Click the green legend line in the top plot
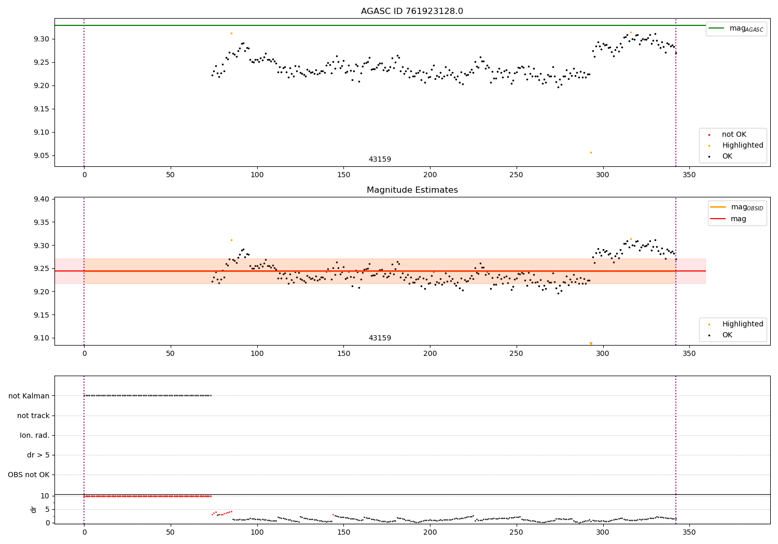The height and width of the screenshot is (544, 778). [716, 28]
